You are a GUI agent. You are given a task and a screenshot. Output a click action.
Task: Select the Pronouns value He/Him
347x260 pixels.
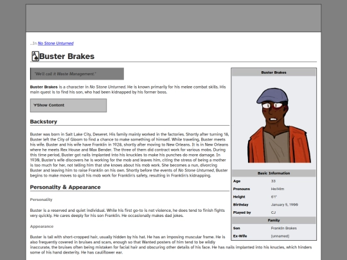coord(278,189)
